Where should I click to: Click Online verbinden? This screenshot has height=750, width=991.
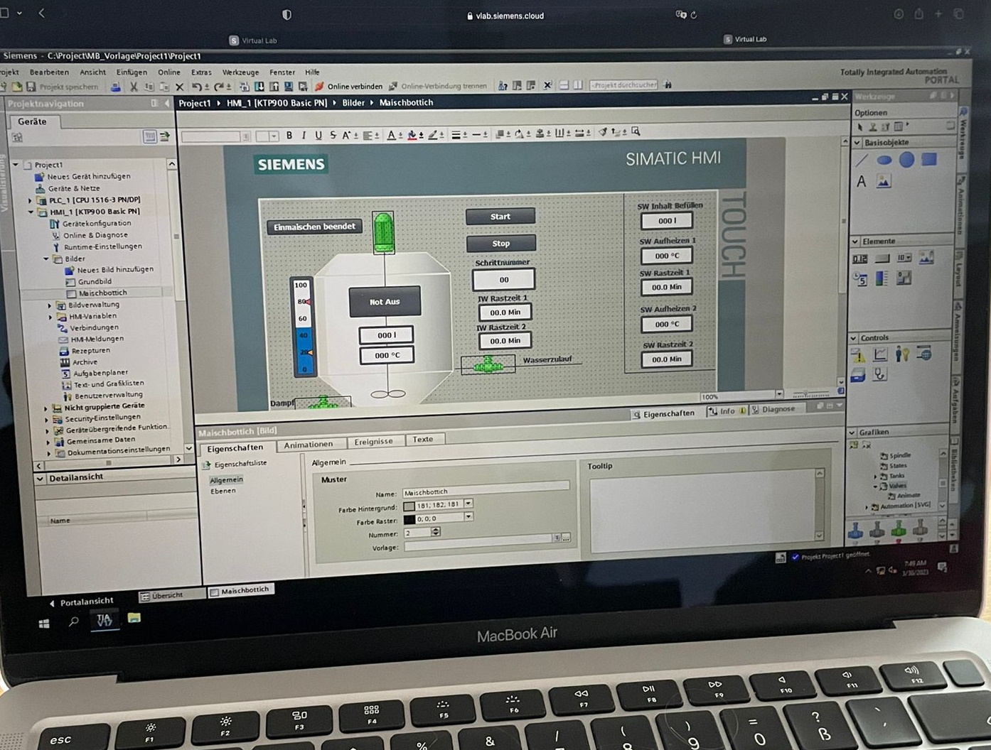tap(349, 87)
